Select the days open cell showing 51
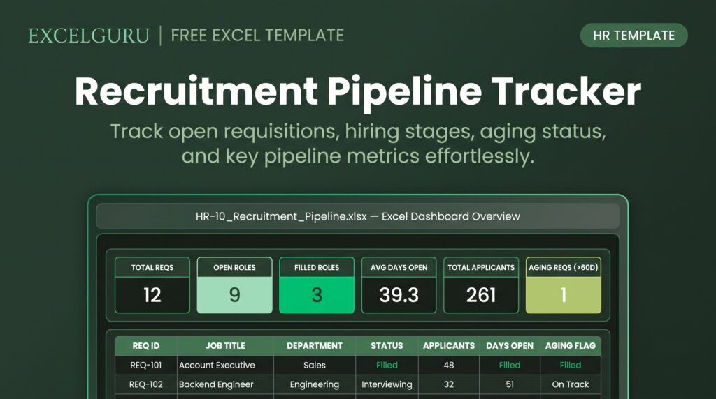Viewport: 716px width, 399px height. [510, 384]
